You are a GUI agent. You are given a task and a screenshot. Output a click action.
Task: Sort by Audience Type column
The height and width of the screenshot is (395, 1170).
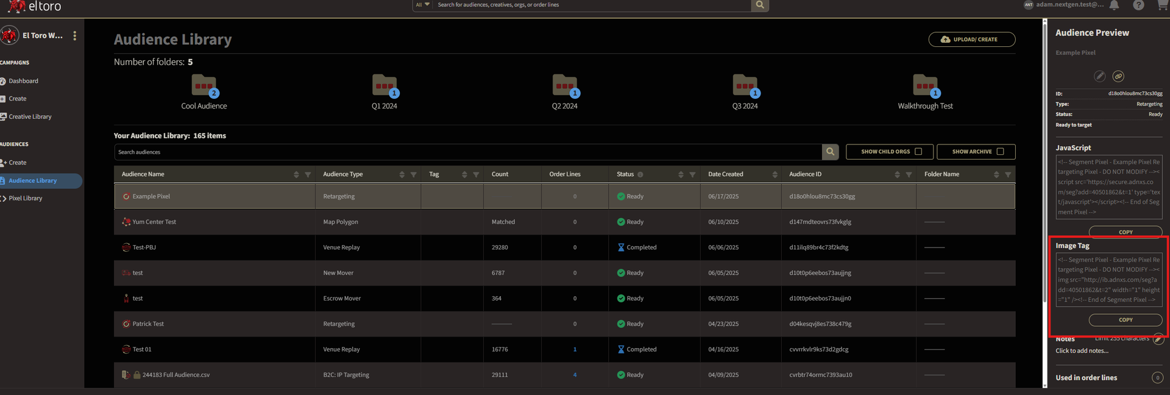click(x=402, y=174)
